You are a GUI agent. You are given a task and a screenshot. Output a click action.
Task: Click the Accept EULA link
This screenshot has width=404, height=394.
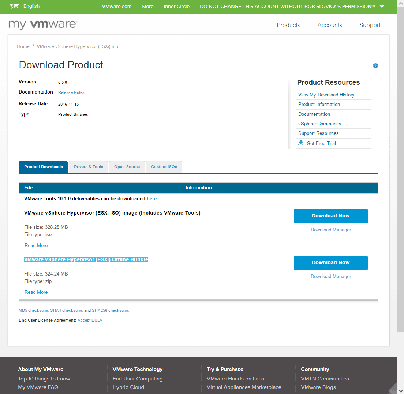pos(90,320)
